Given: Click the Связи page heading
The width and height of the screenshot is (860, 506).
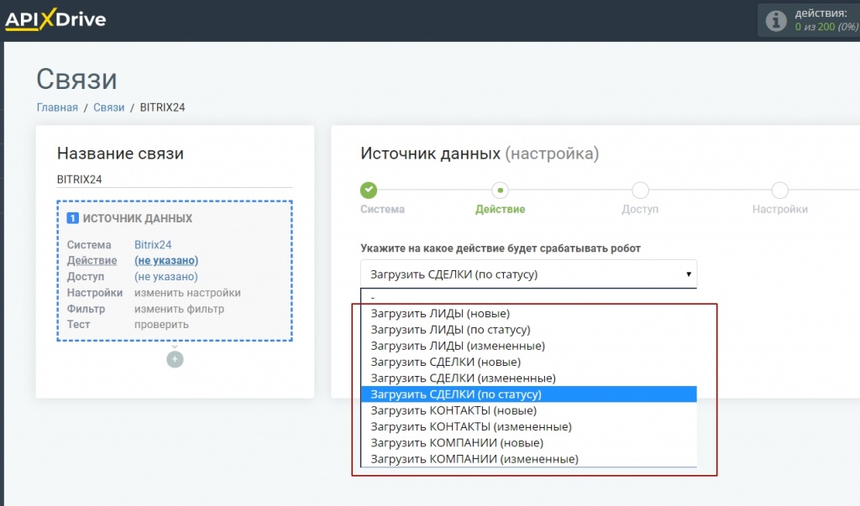Looking at the screenshot, I should click(76, 79).
